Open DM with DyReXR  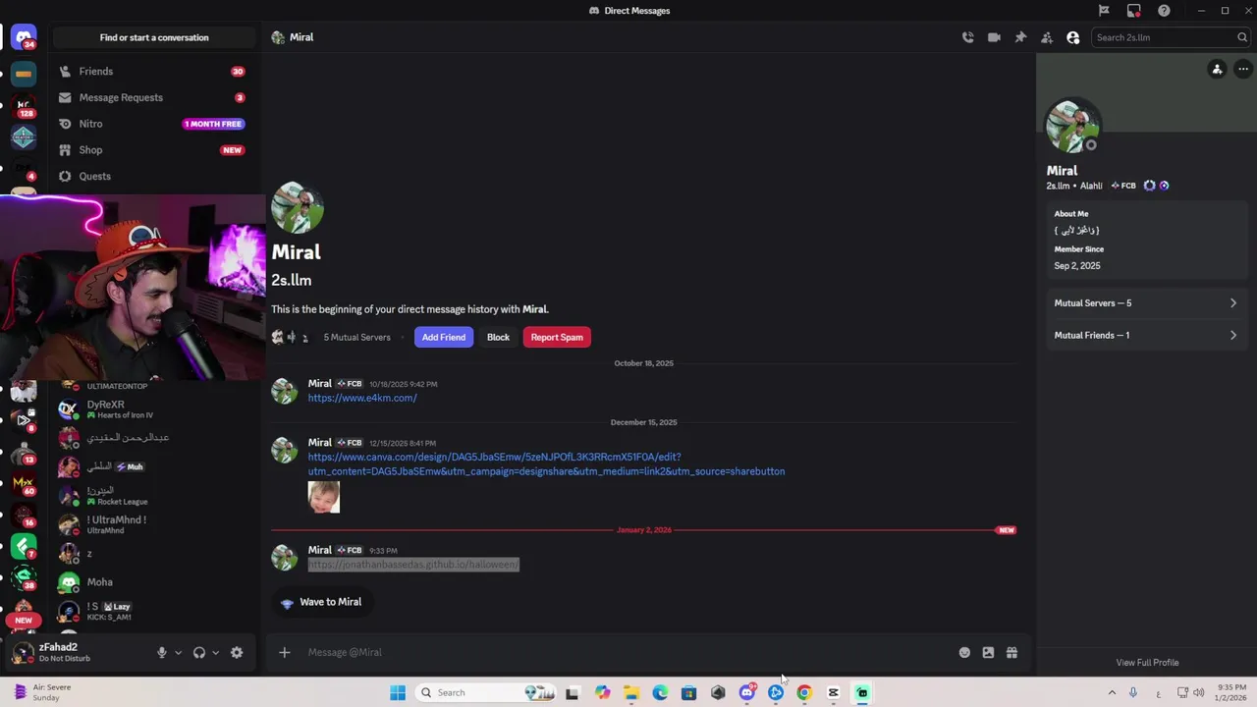(x=153, y=409)
